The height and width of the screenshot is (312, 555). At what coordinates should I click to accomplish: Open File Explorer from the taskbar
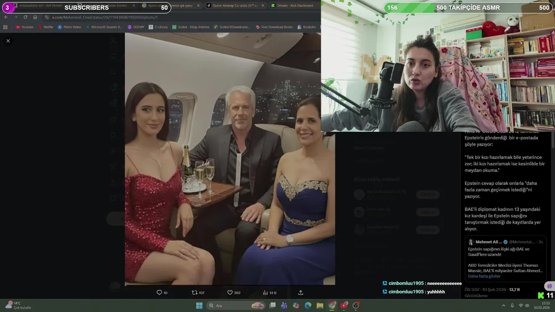pyautogui.click(x=320, y=305)
